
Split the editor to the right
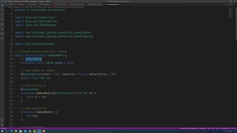[232, 4]
